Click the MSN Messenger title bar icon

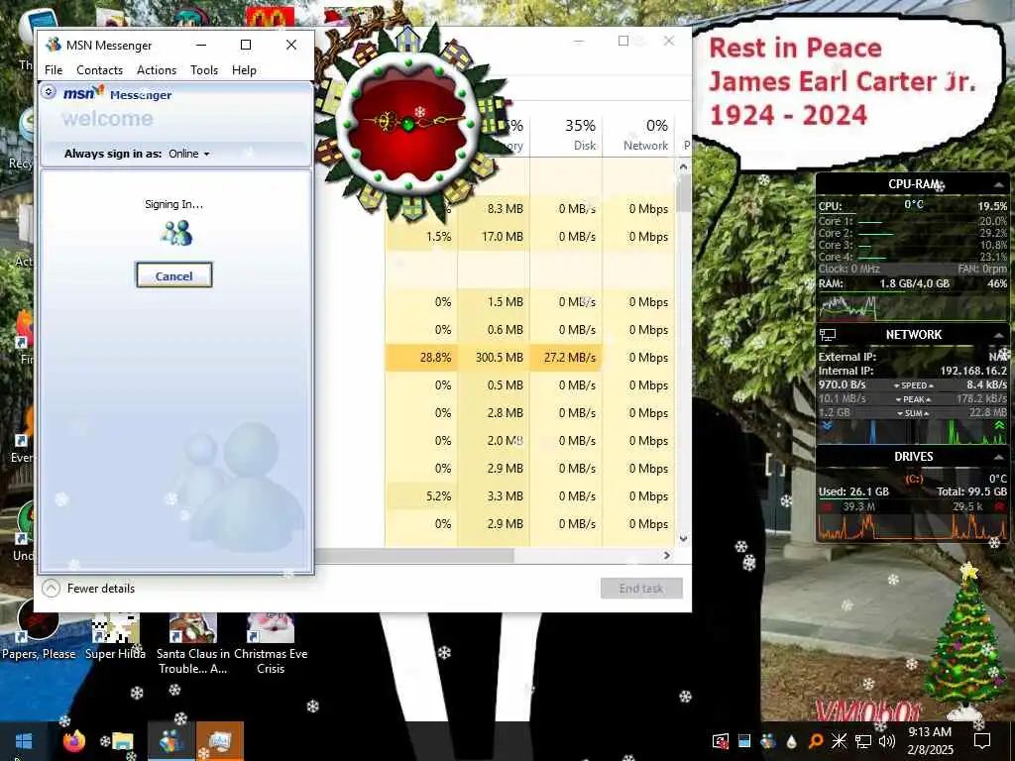[x=54, y=45]
